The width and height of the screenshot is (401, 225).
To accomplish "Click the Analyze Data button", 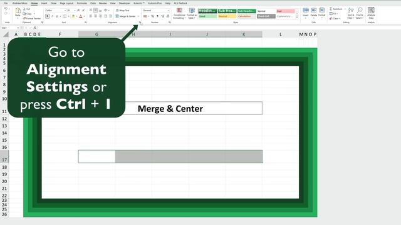I will click(x=371, y=13).
